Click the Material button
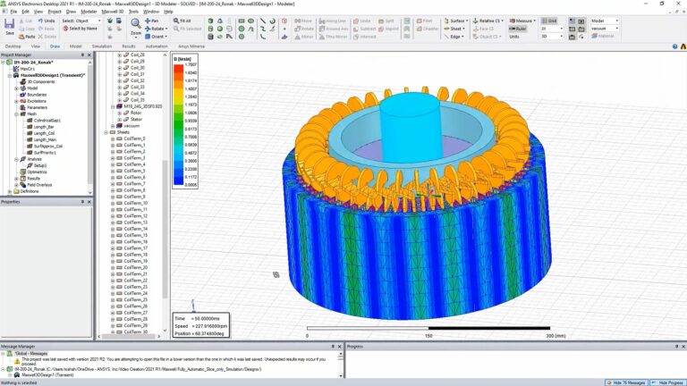Viewport: 687px width, 386px height. (603, 36)
